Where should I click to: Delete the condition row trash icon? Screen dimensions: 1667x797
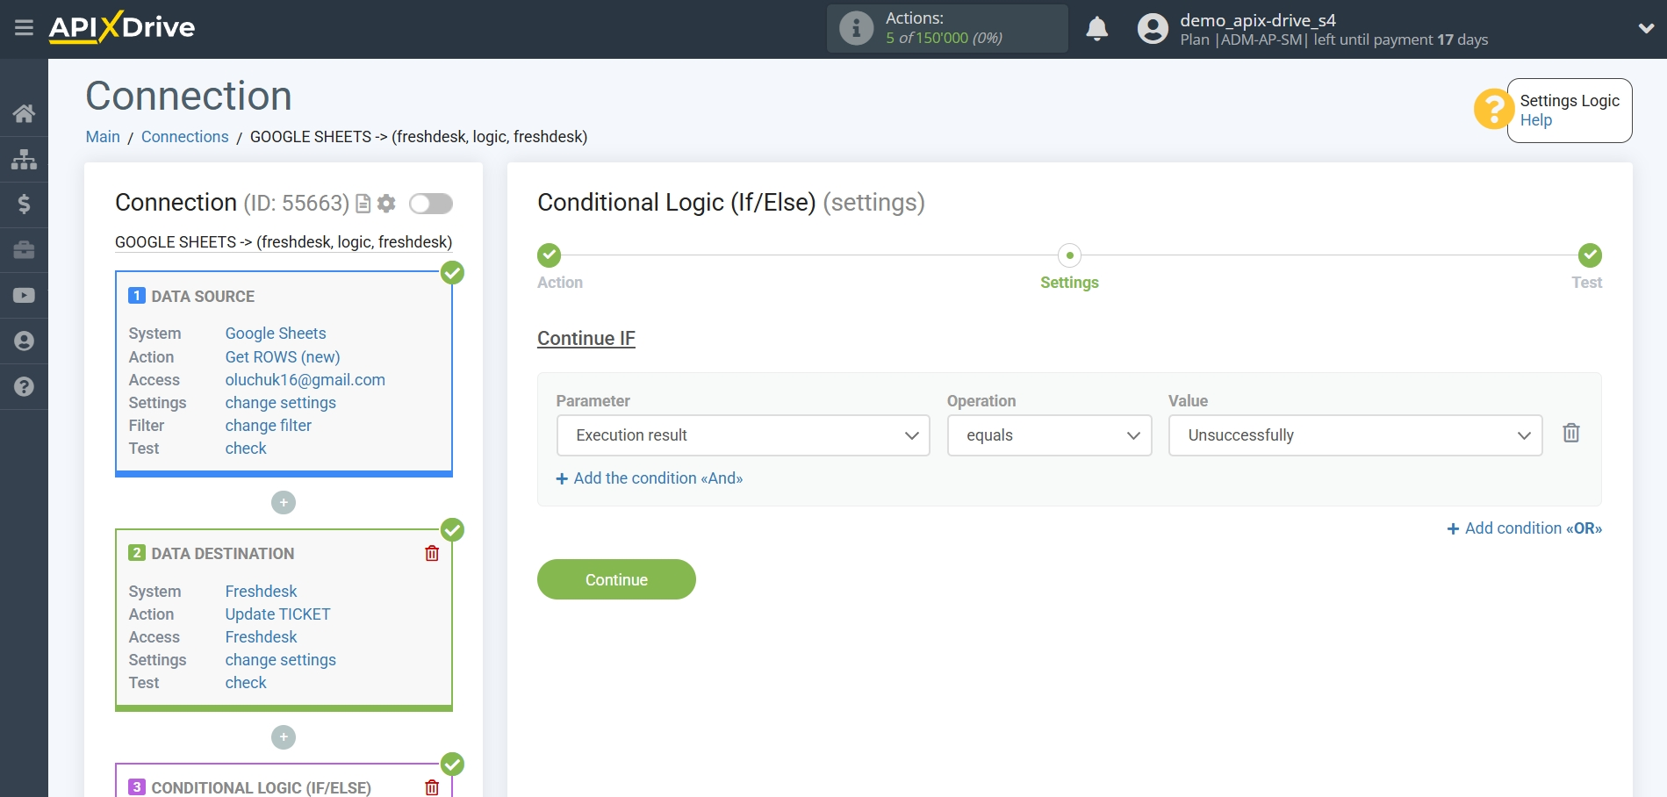[x=1571, y=433]
